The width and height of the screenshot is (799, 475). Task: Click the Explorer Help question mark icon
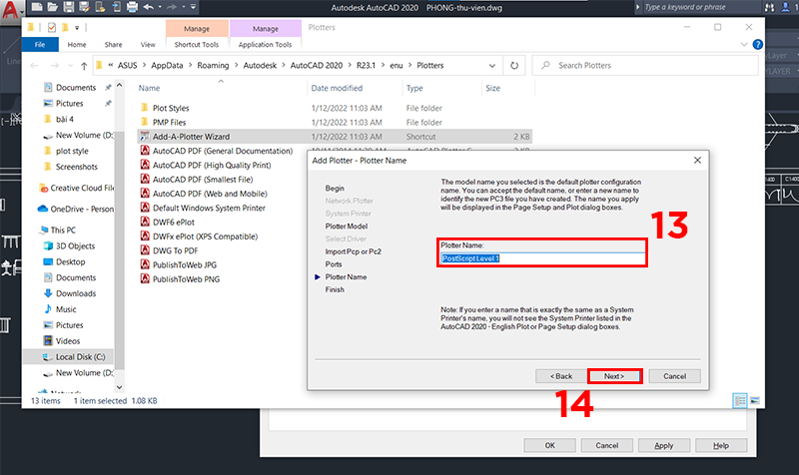click(x=757, y=45)
